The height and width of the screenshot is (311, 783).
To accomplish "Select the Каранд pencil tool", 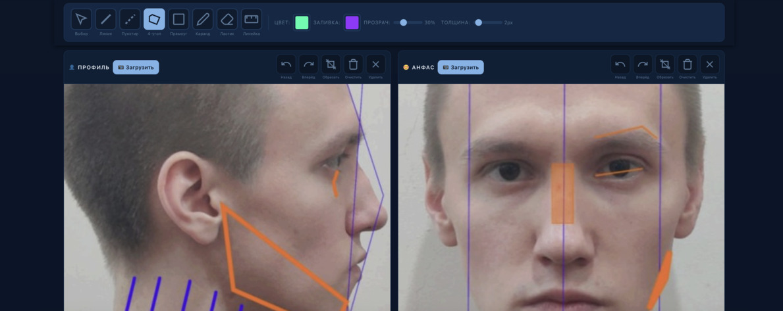I will click(x=203, y=19).
